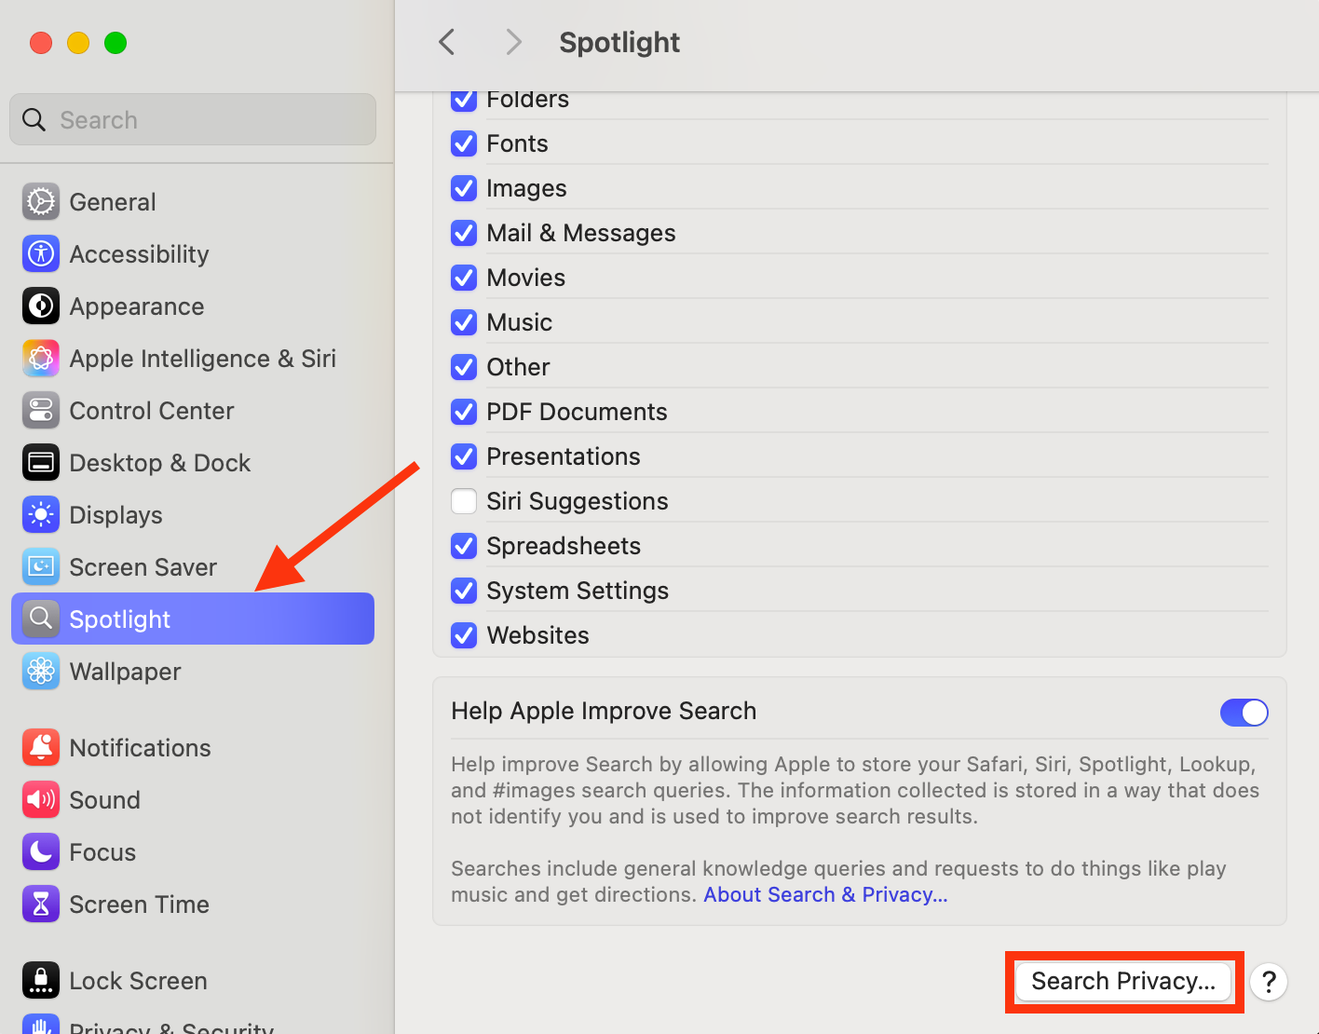Click the Search Privacy button
Viewport: 1319px width, 1034px height.
1122,981
